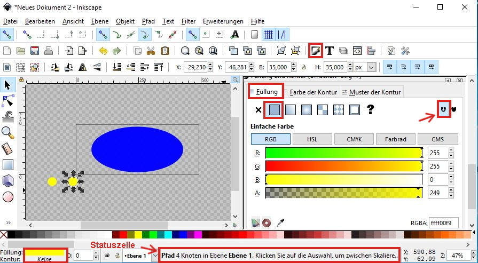Select the Farbrad color mode button
The width and height of the screenshot is (478, 263).
pyautogui.click(x=395, y=139)
